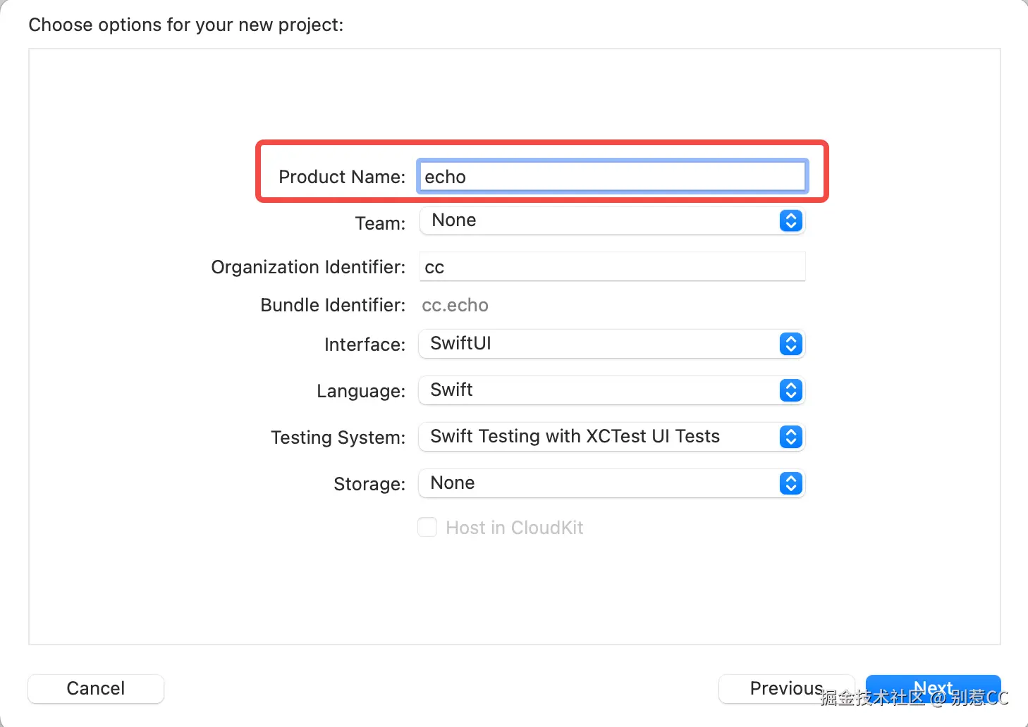Go back with the Previous button
Image resolution: width=1028 pixels, height=727 pixels.
point(785,688)
